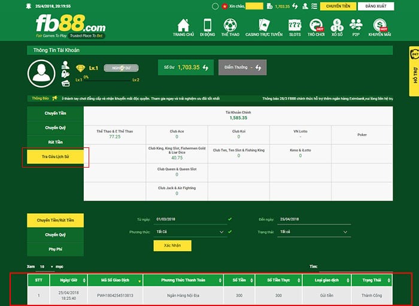
Task: Click the Club Ace balance cell
Action: click(x=177, y=135)
